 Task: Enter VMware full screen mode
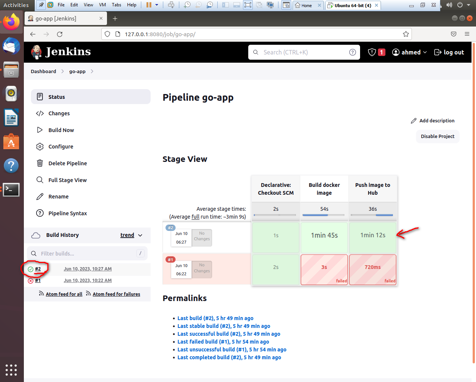(x=248, y=5)
